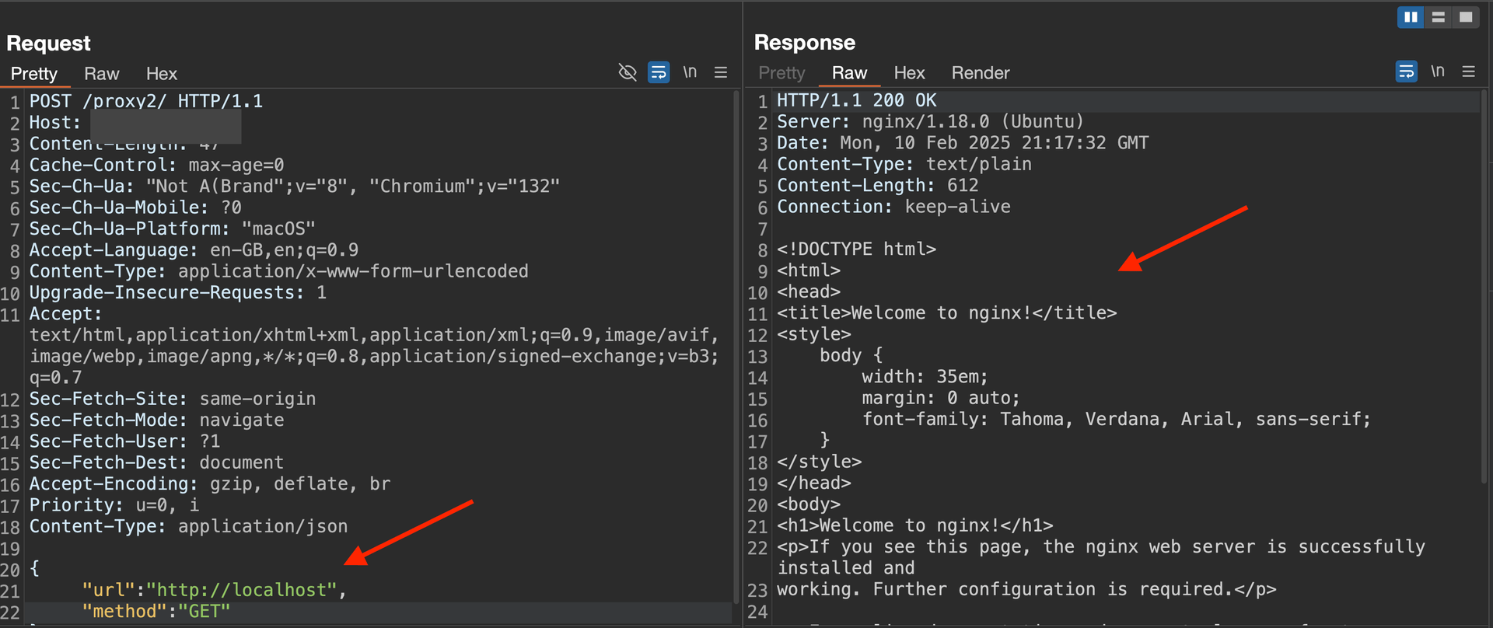
Task: Click the POST /proxy2/ request line
Action: coord(145,101)
